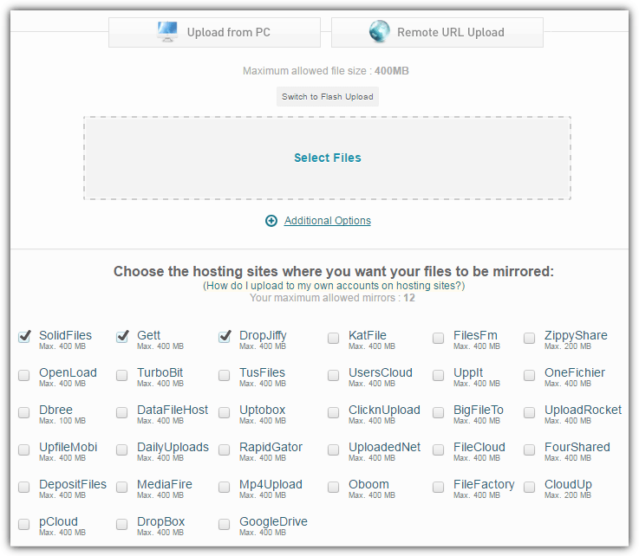Viewport: 639px width, 556px height.
Task: Check the DepositFiles checkbox
Action: click(24, 487)
